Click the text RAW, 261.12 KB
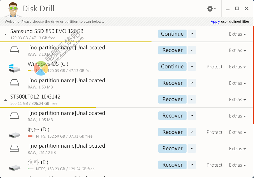Viewport: 254px width, 178px height. [x=42, y=152]
